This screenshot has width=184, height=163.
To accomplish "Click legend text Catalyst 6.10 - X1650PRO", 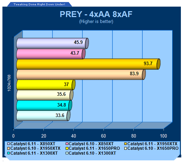I will point(153,148).
